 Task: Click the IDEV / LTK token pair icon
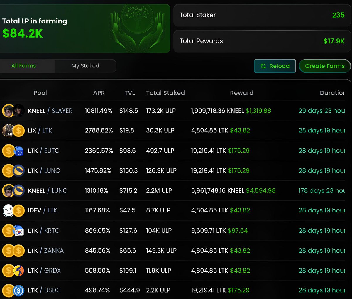point(13,210)
